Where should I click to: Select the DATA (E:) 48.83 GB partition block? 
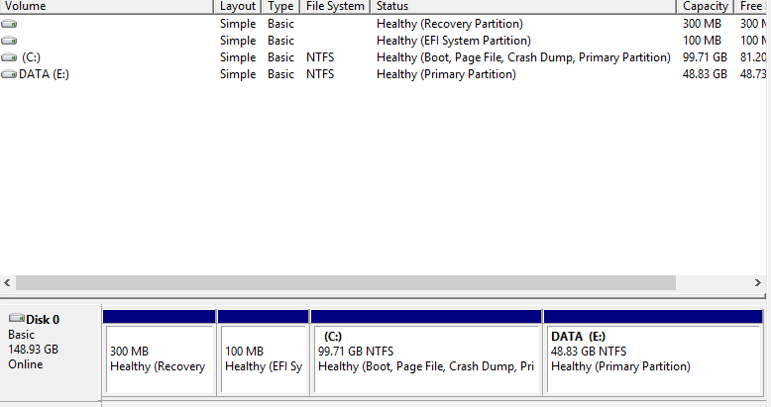pos(653,358)
